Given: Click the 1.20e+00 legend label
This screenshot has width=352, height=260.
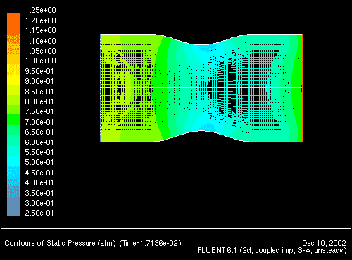Looking at the screenshot, I should click(40, 20).
